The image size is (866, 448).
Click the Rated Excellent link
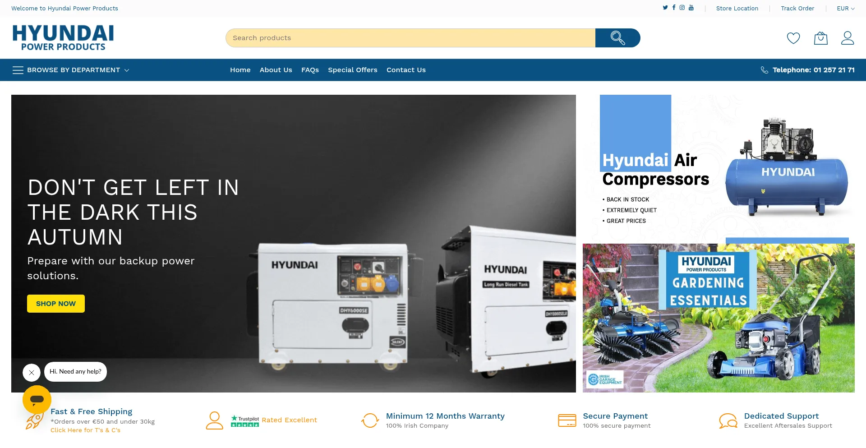(x=290, y=420)
